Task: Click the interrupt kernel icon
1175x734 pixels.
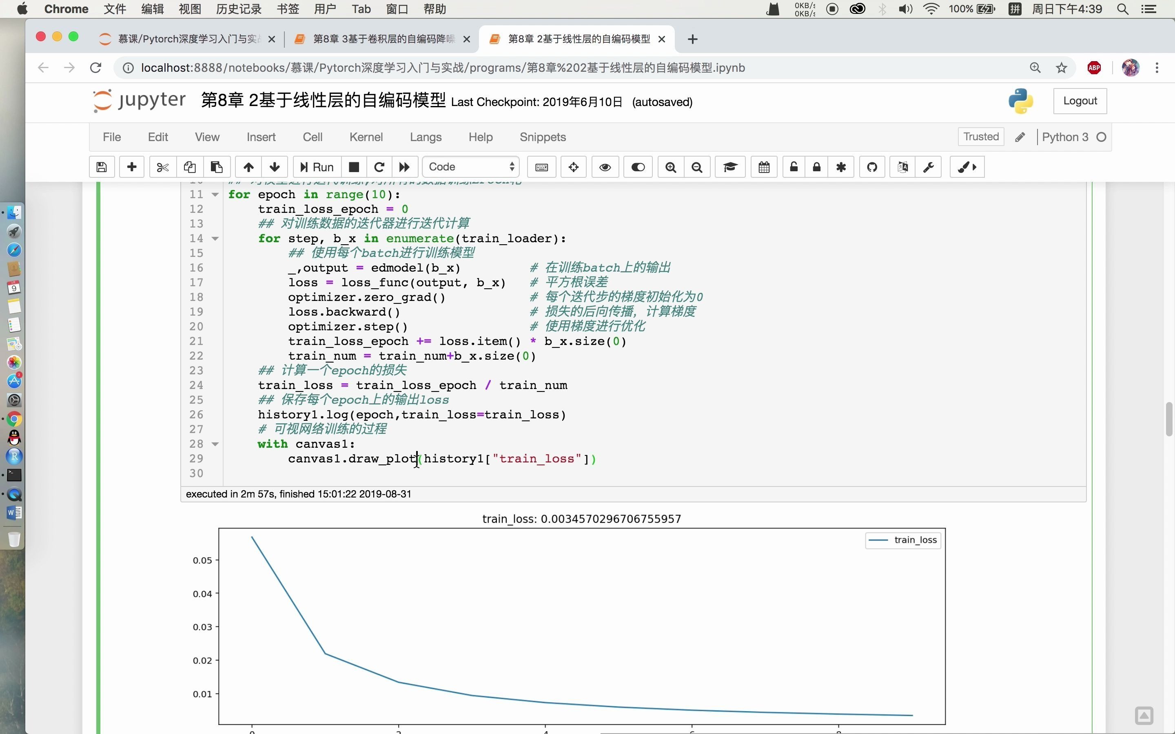Action: tap(354, 167)
